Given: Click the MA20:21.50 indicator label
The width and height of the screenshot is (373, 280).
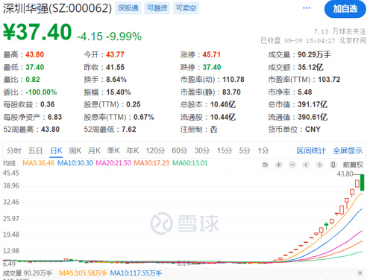Looking at the screenshot, I should click(x=113, y=163).
